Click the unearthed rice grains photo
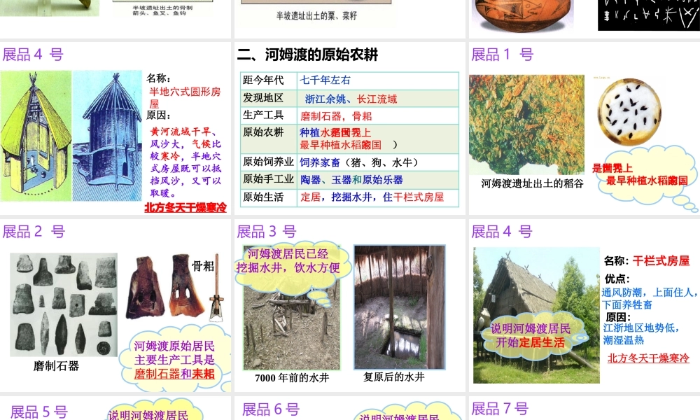 [x=526, y=125]
